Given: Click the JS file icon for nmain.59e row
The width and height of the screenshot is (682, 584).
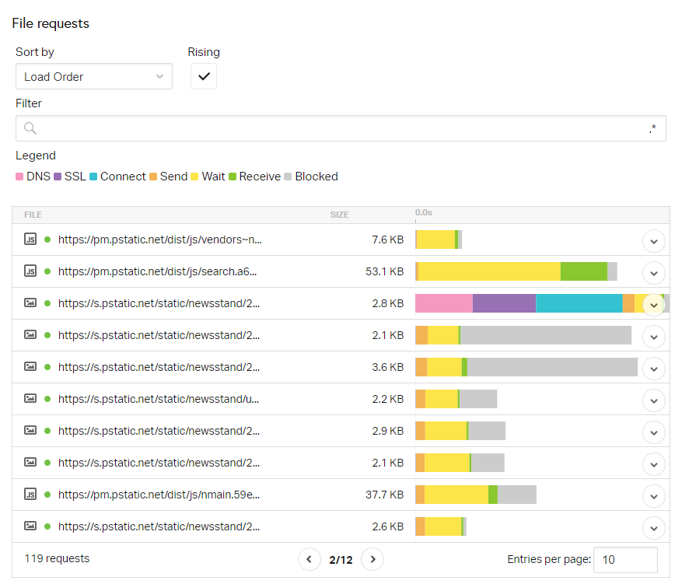Looking at the screenshot, I should pos(30,494).
